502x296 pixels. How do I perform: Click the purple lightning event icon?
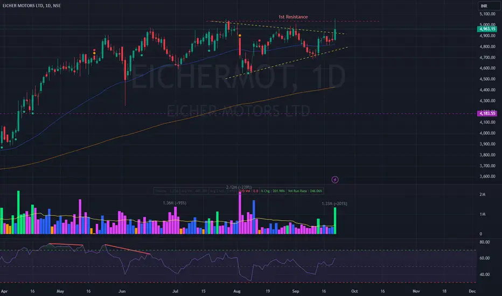[x=335, y=180]
